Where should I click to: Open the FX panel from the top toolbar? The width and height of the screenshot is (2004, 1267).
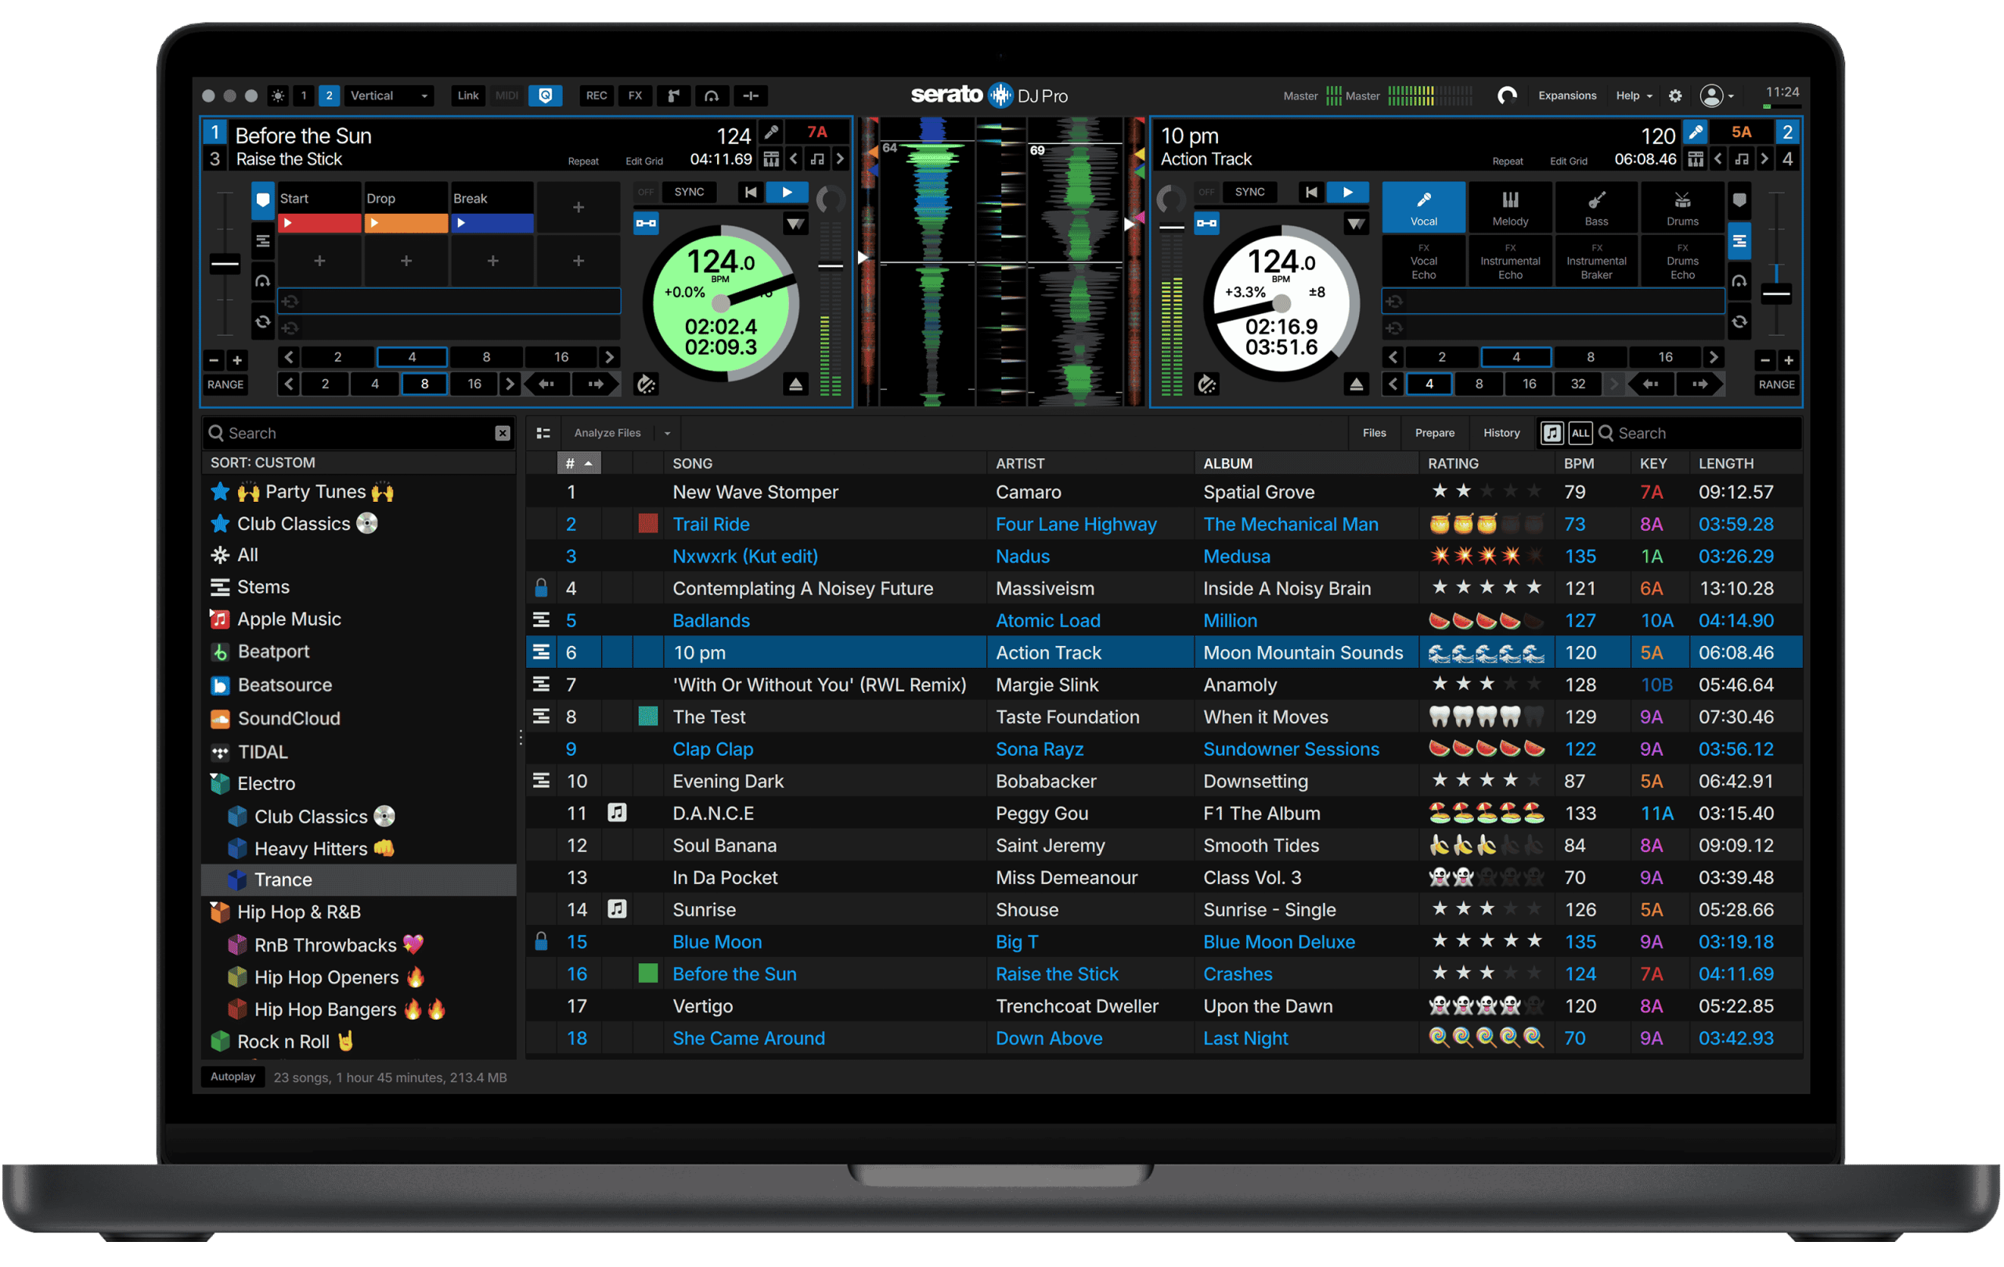click(x=636, y=96)
